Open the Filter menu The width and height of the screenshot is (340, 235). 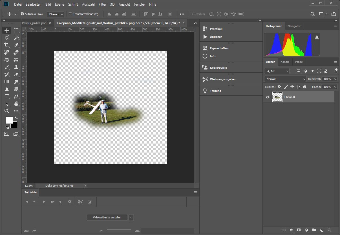click(102, 5)
